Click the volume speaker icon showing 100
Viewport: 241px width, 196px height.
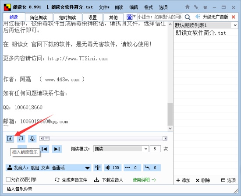[x=113, y=168]
